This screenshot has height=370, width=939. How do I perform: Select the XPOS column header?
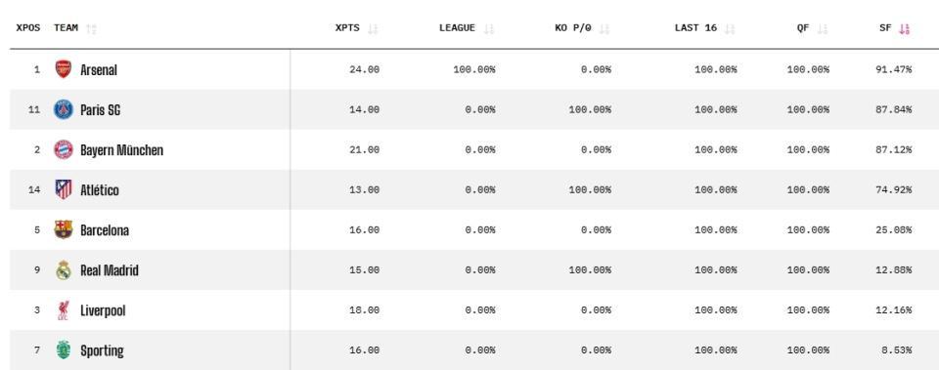coord(28,27)
